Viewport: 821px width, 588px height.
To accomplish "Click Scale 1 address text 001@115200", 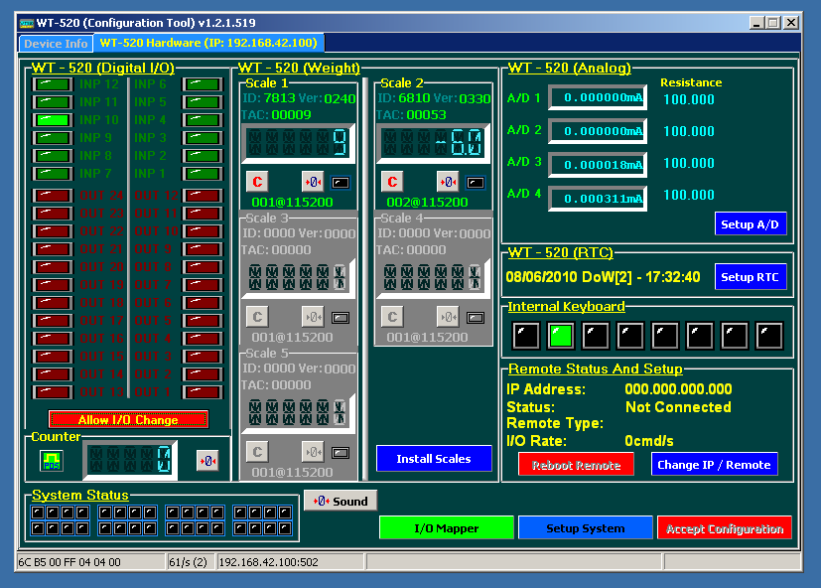I will pos(292,203).
